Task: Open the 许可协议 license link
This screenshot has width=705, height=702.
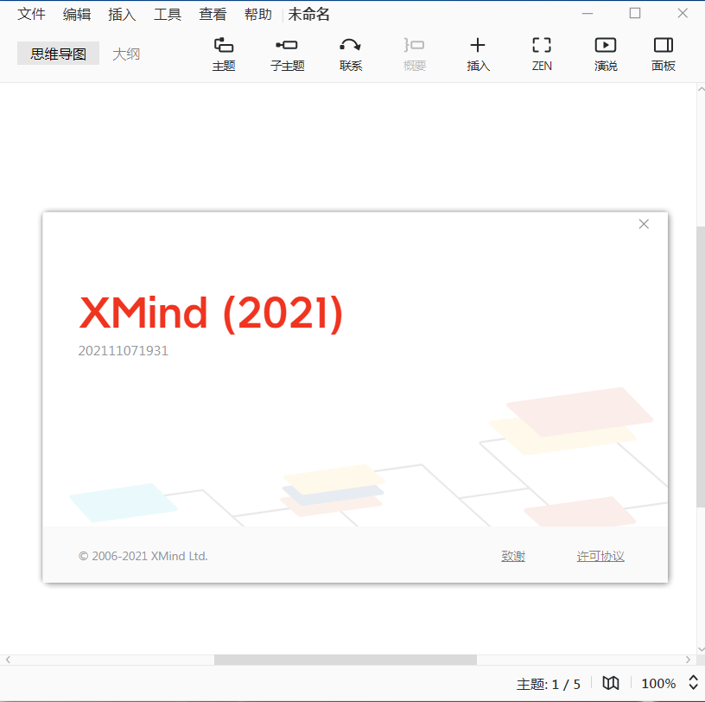Action: pos(600,556)
